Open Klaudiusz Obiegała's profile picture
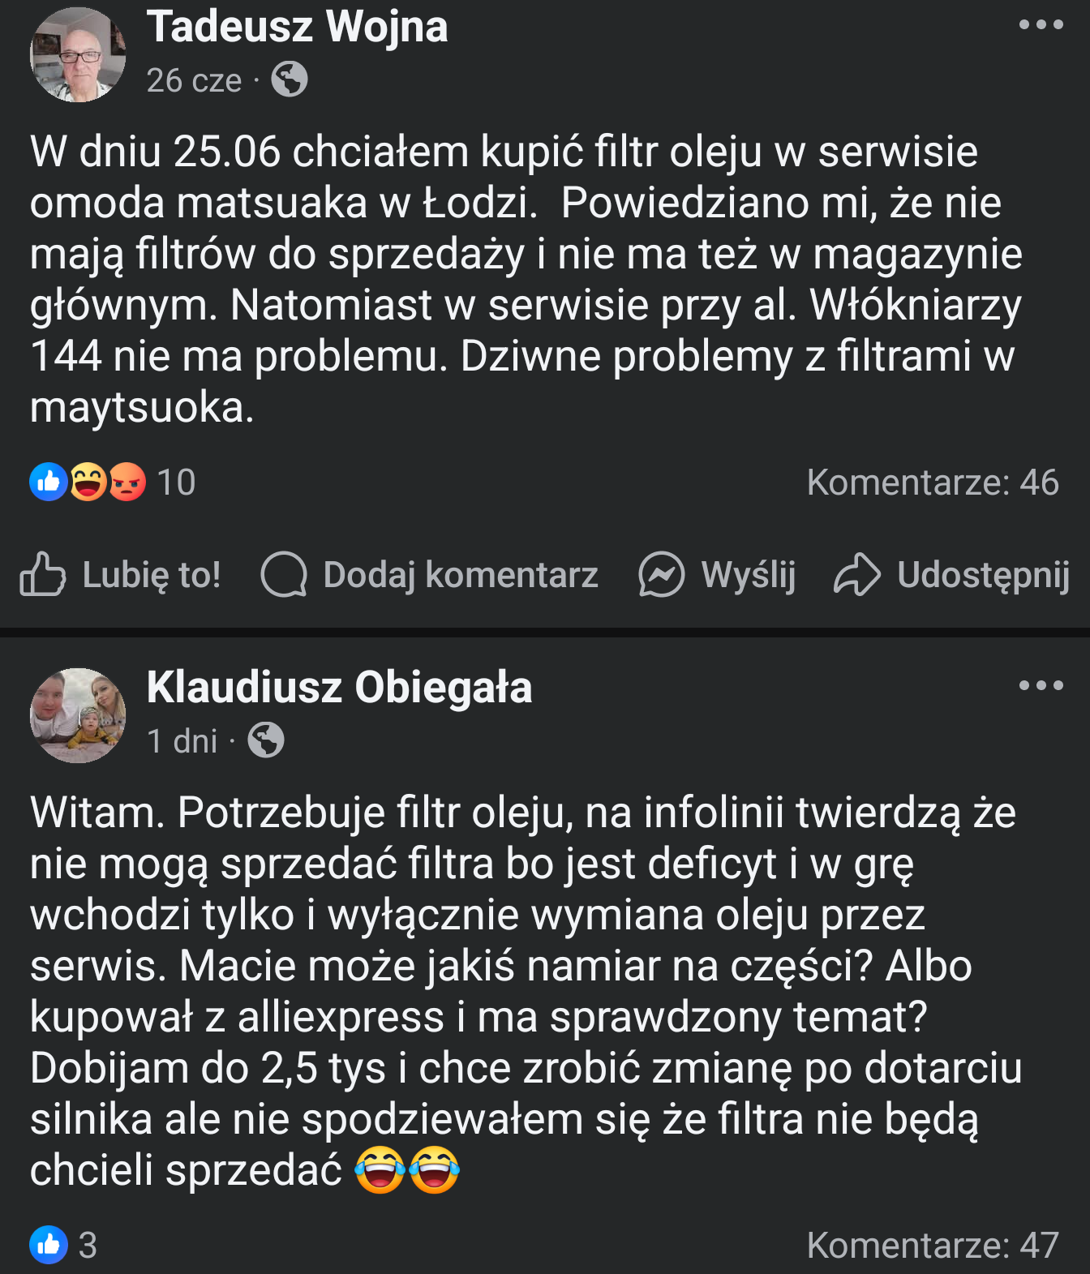Screen dimensions: 1090x1274 (78, 715)
